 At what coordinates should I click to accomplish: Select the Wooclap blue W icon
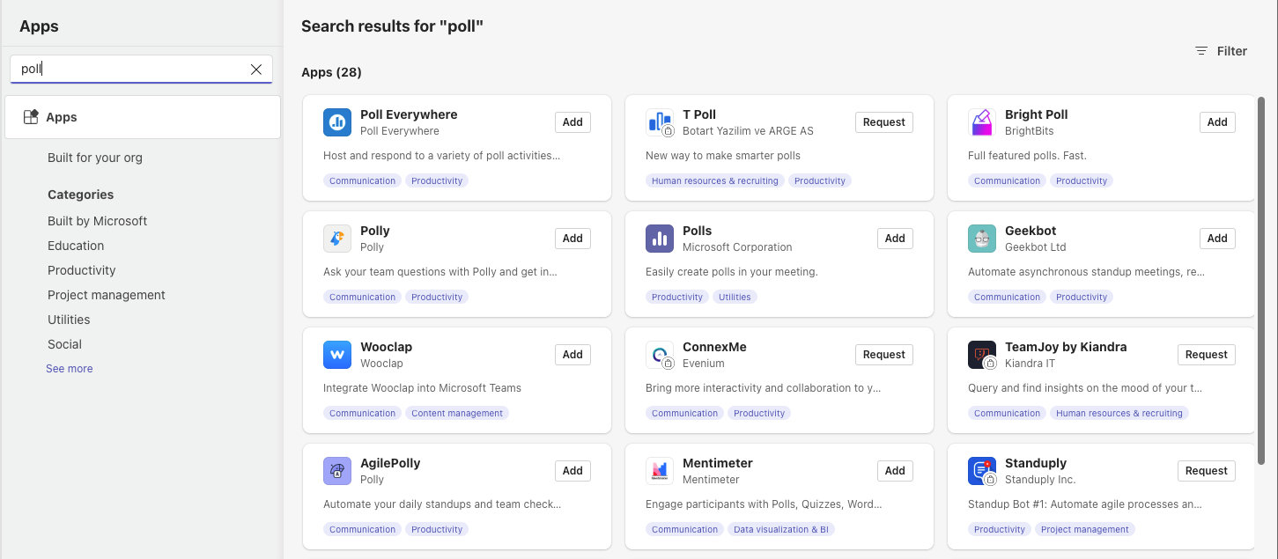coord(337,355)
